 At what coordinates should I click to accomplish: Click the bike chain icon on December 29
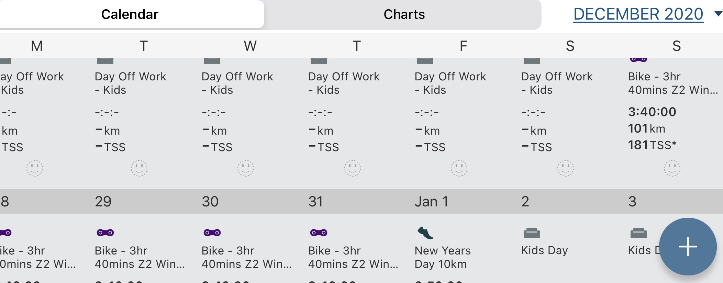coord(105,233)
